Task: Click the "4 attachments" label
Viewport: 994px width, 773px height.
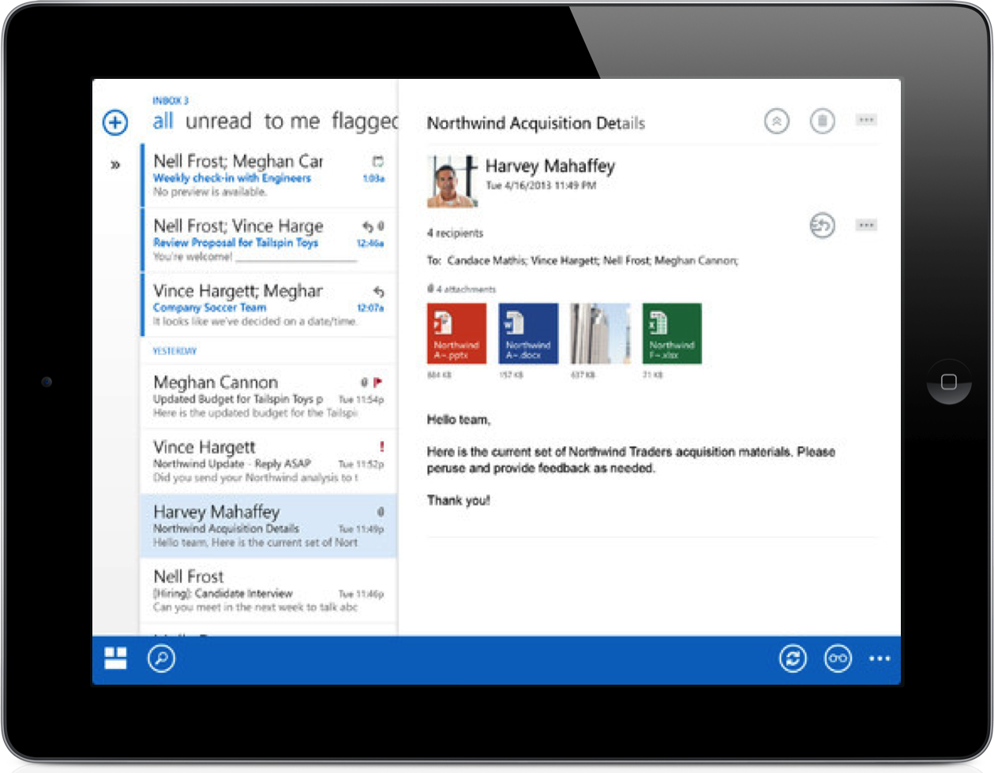Action: pos(462,289)
